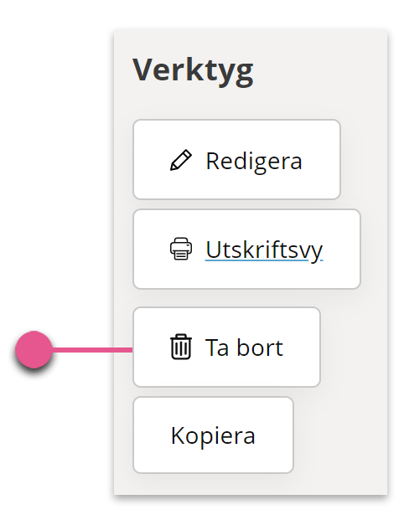404x520 pixels.
Task: Click the Verktyg panel heading
Action: point(193,70)
